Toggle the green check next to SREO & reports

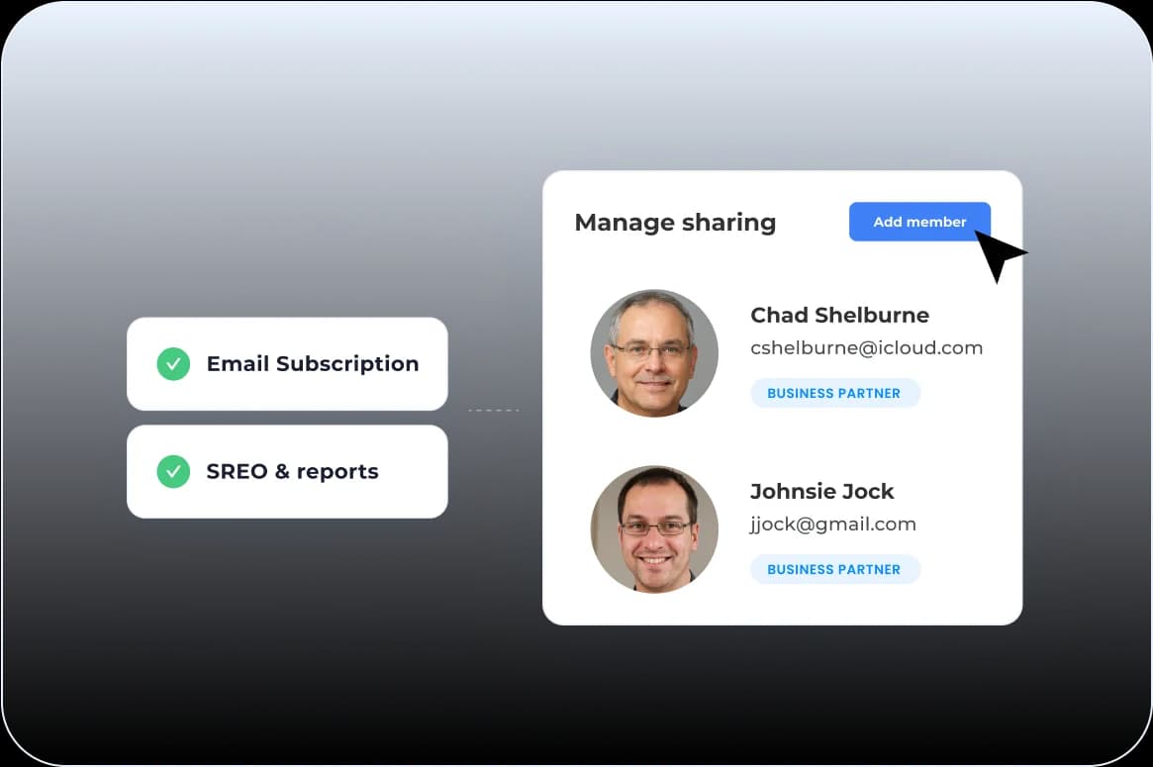tap(173, 471)
